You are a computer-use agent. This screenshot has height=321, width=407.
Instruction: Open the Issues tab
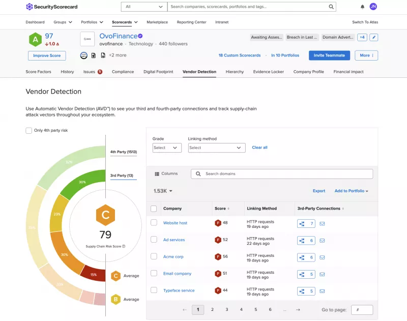click(x=93, y=72)
